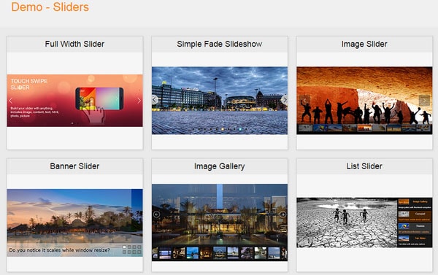Select the bottom-right navigation bullet in Banner Slider
Viewport: 438px width, 275px height.
click(x=139, y=252)
